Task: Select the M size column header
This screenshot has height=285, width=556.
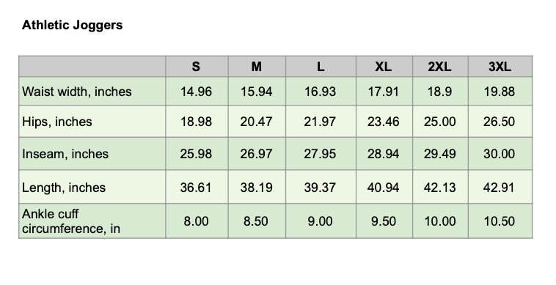Action: (x=257, y=66)
